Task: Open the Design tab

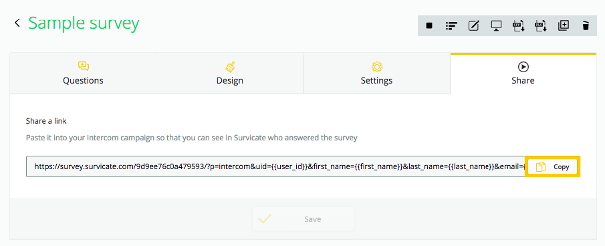Action: [x=229, y=74]
